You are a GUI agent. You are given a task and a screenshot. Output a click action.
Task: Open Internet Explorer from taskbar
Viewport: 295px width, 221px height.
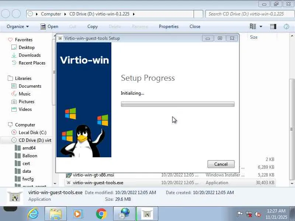[x=33, y=214]
